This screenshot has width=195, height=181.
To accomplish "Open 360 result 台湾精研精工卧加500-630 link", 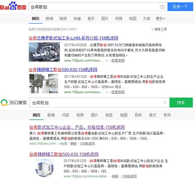I will (64, 154).
